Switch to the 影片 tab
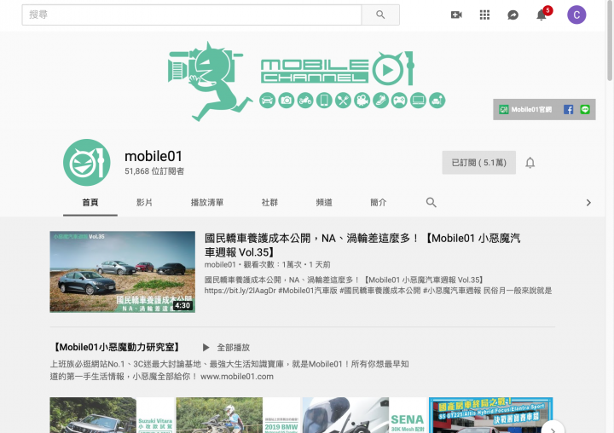This screenshot has width=614, height=433. pos(144,202)
